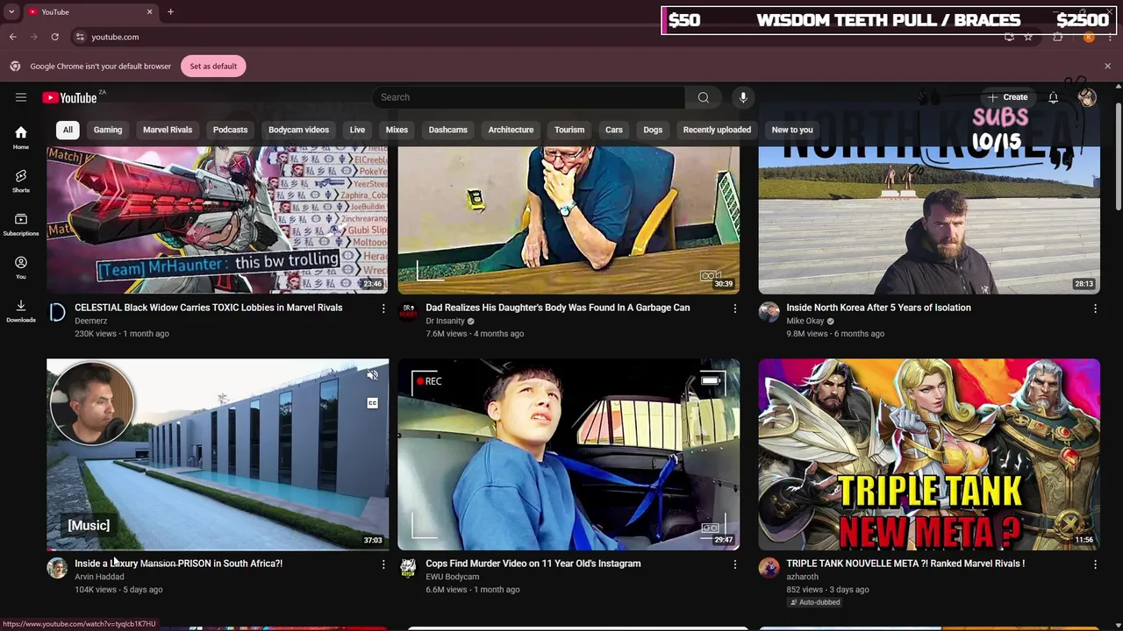
Task: Open the Chrome profile icon
Action: pyautogui.click(x=1089, y=37)
